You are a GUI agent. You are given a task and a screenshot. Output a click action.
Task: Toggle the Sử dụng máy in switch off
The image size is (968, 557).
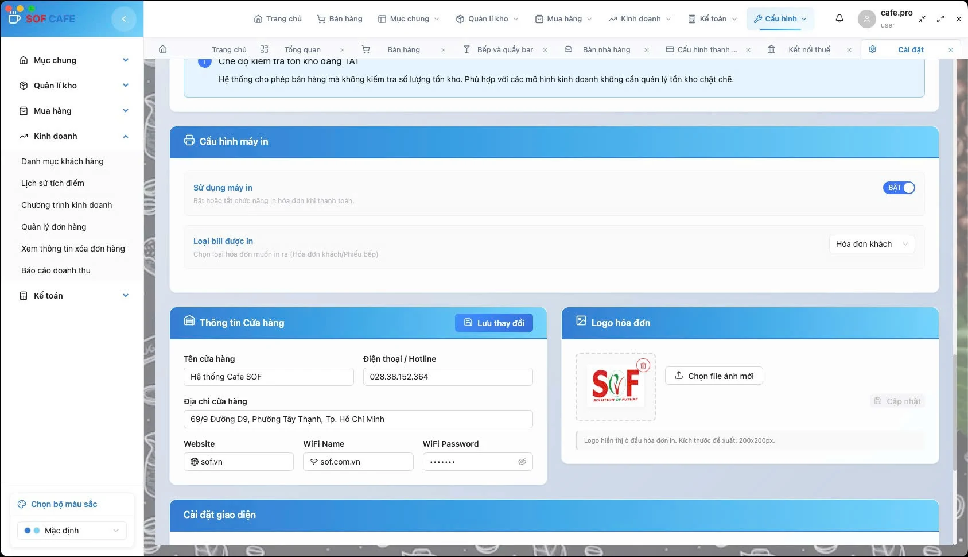pyautogui.click(x=899, y=188)
